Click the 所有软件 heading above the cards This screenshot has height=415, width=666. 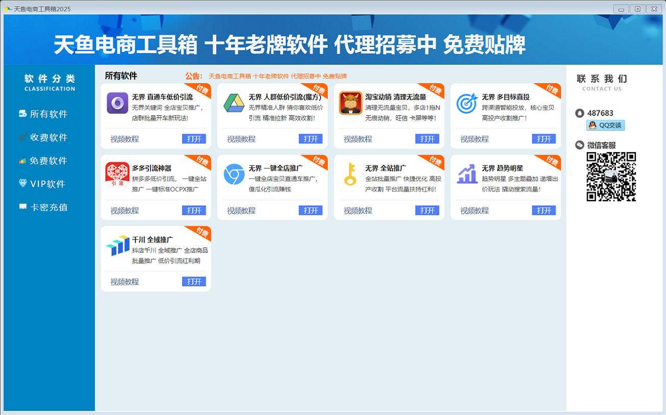click(121, 76)
